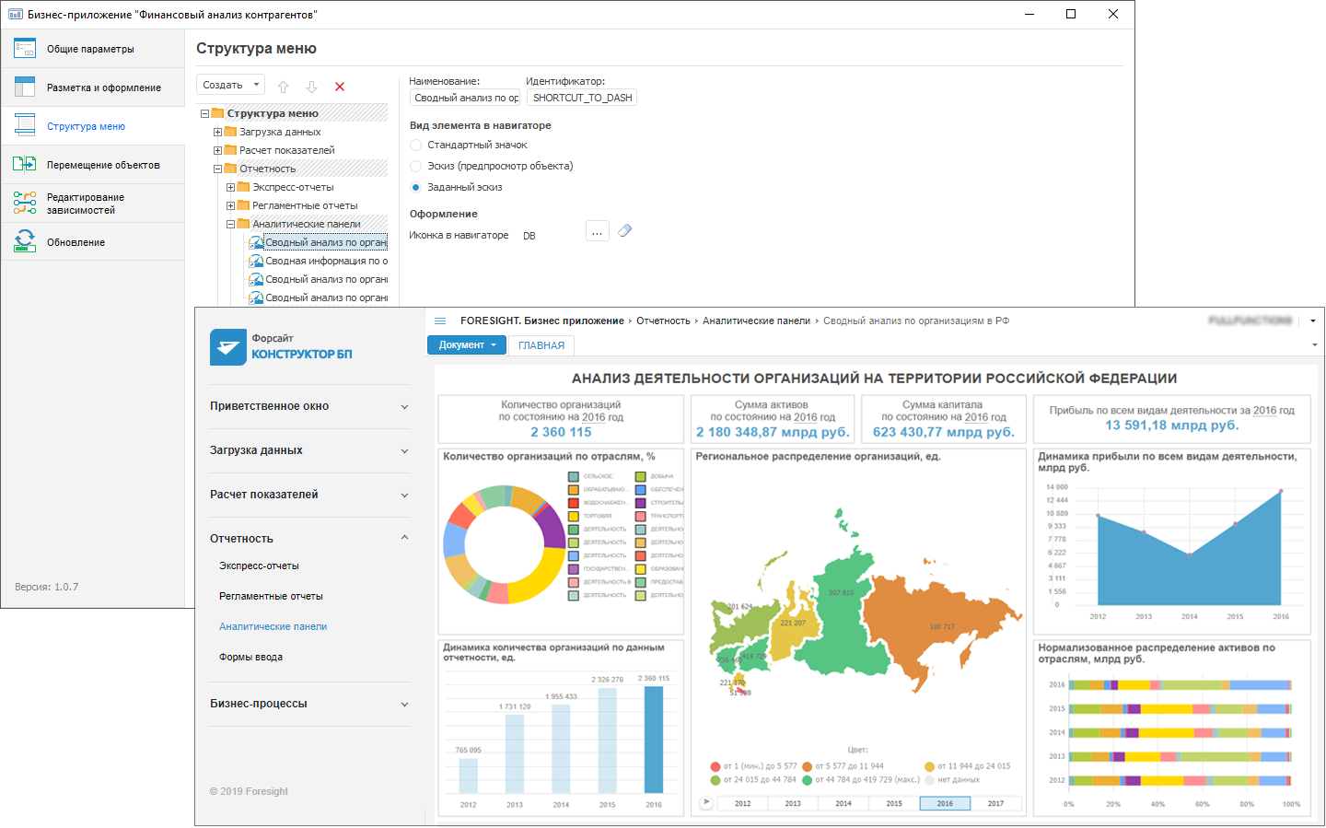Screen dimensions: 1326x828
Task: Click the move down arrow icon
Action: [x=312, y=87]
